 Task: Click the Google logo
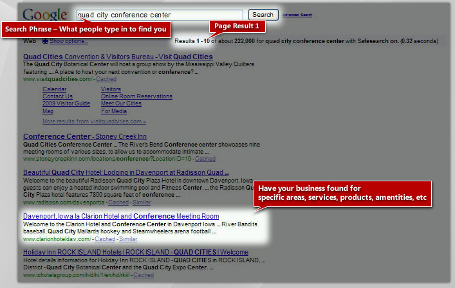point(45,15)
